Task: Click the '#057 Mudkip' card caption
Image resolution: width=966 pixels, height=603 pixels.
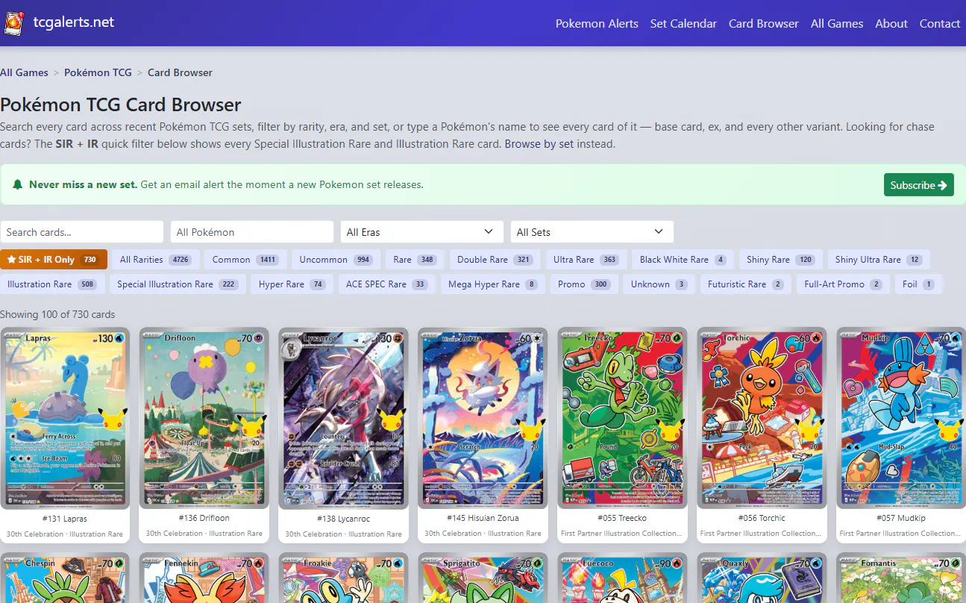Action: [901, 518]
